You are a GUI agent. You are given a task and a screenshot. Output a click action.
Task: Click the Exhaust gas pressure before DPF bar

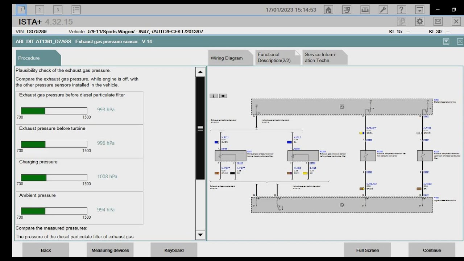pyautogui.click(x=54, y=111)
